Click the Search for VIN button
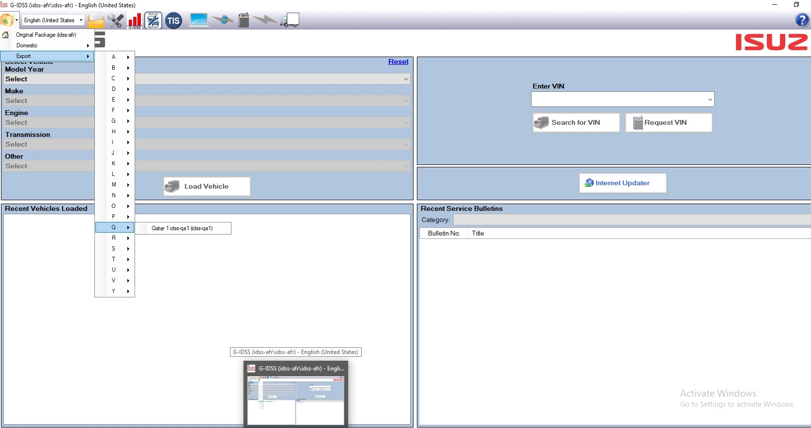 pos(576,122)
